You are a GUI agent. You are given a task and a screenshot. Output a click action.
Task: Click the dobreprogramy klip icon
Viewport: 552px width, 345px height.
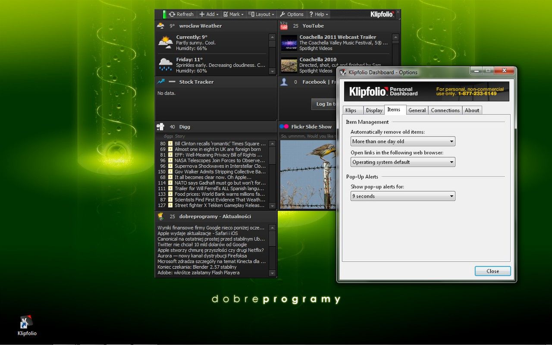(x=160, y=216)
